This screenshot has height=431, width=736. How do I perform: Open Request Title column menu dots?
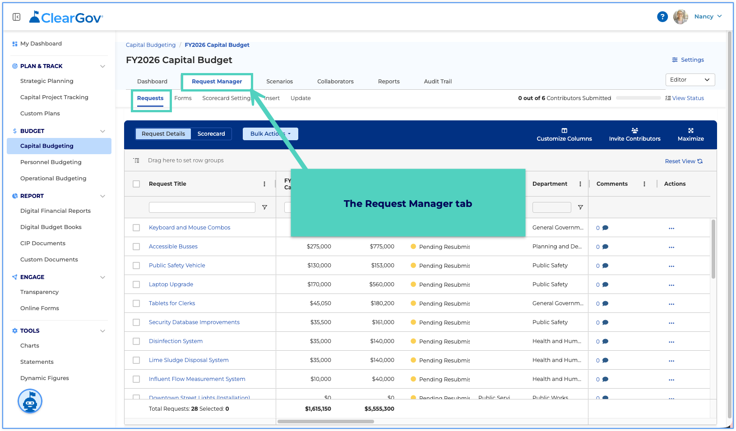264,184
